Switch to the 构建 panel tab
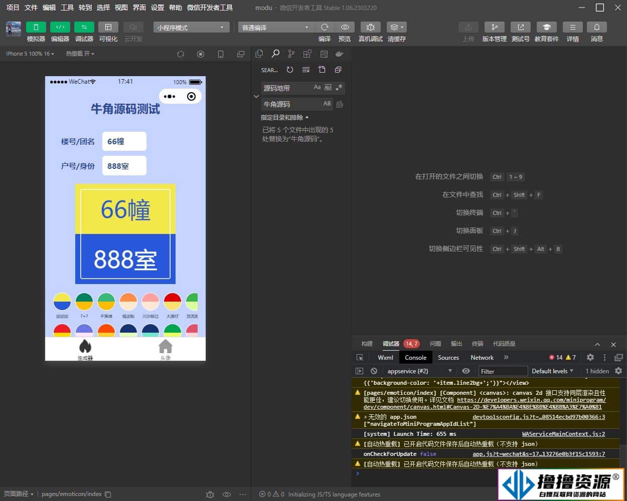This screenshot has width=627, height=501. pyautogui.click(x=367, y=344)
